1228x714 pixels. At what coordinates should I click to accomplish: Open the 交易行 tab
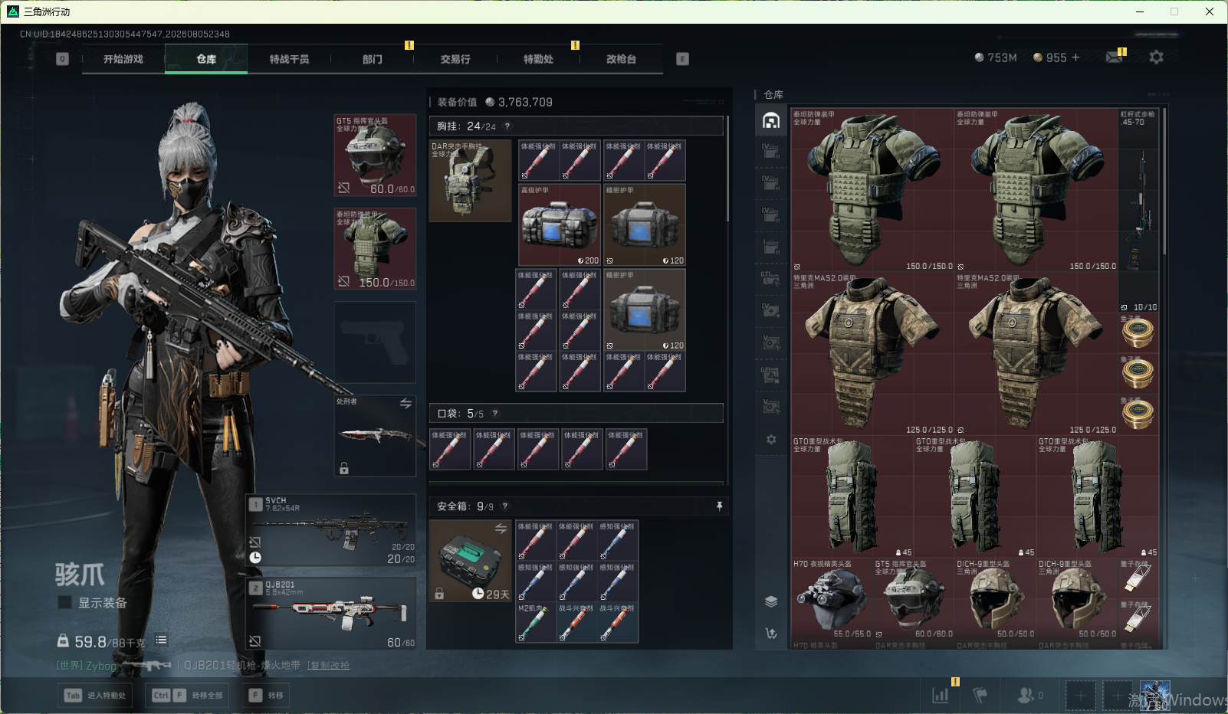(455, 59)
